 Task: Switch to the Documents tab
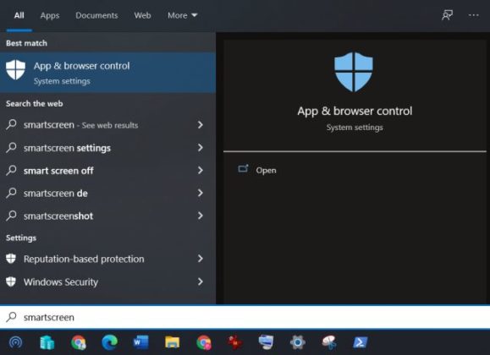point(96,15)
